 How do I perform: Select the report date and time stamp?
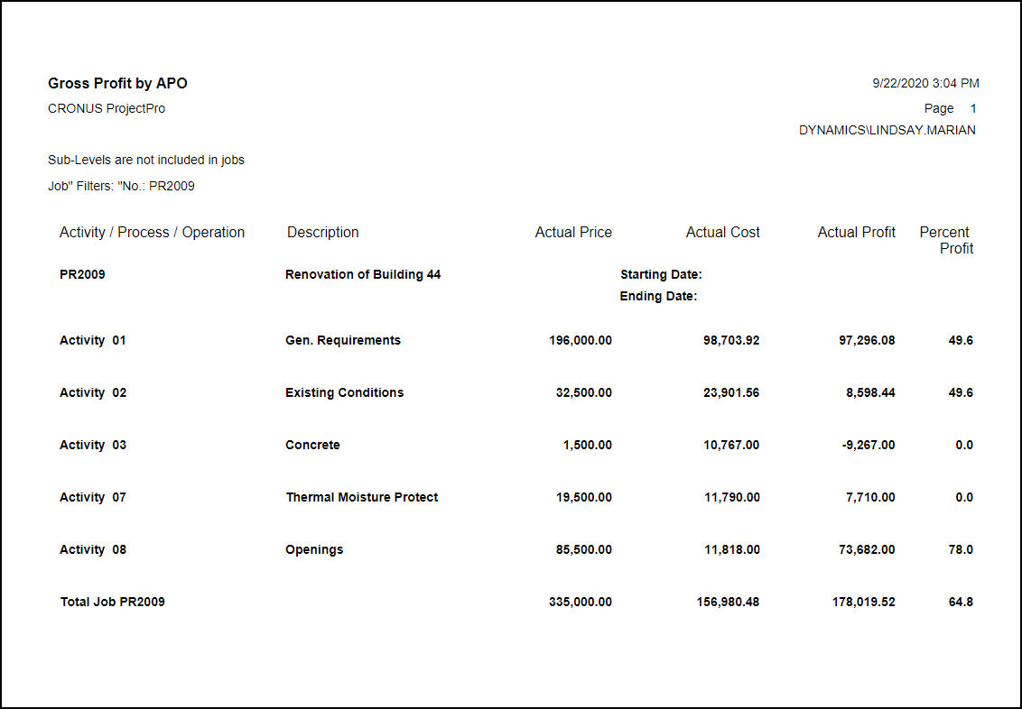pos(925,84)
